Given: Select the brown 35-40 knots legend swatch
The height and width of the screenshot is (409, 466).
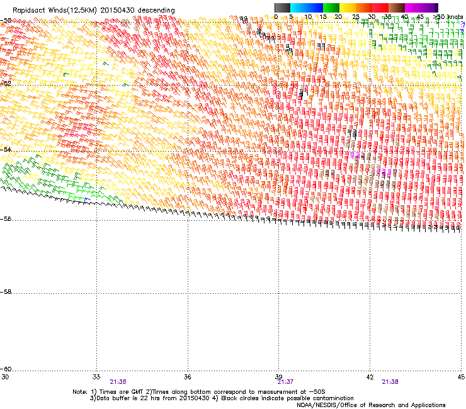Looking at the screenshot, I should 397,8.
